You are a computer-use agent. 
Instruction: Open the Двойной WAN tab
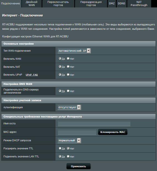[31, 4]
